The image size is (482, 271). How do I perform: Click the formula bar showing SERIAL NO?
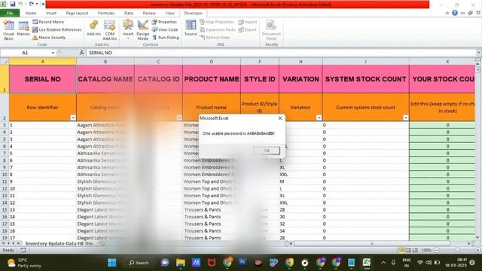tap(280, 53)
